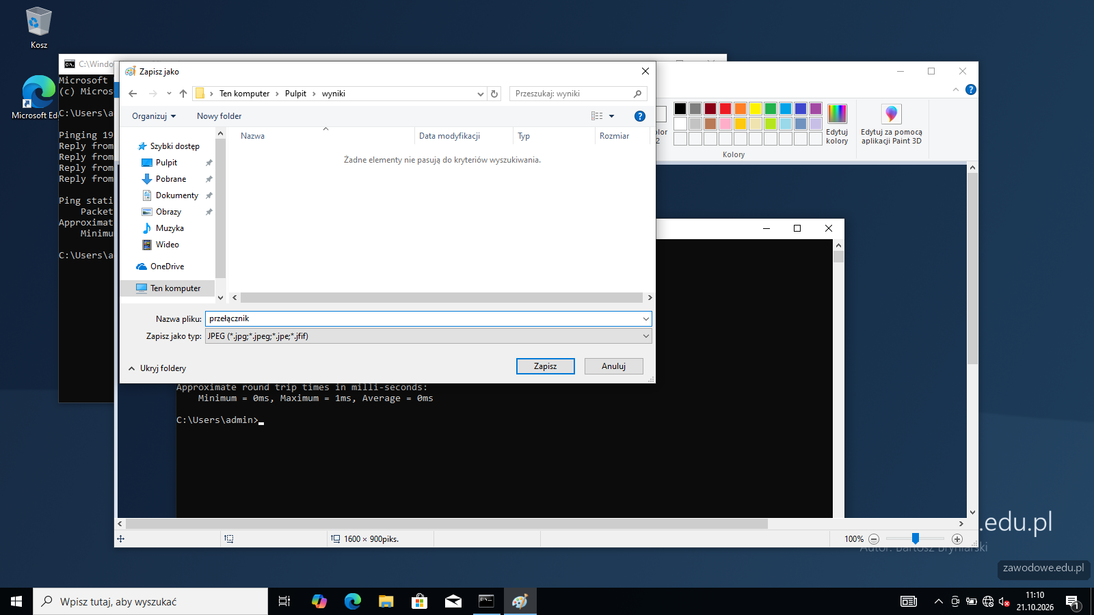Open Organizuj dropdown menu
This screenshot has height=615, width=1094.
click(154, 116)
